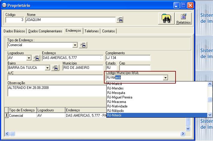The width and height of the screenshot is (213, 141).
Task: Expand the Bairro dropdown arrow
Action: coord(47,68)
